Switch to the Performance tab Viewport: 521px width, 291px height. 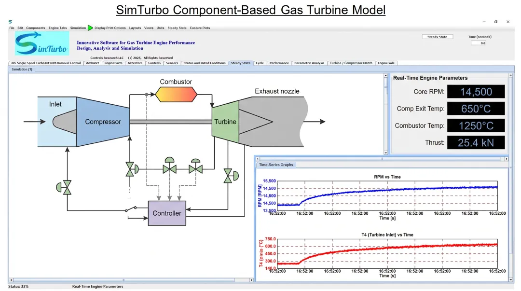click(x=279, y=63)
